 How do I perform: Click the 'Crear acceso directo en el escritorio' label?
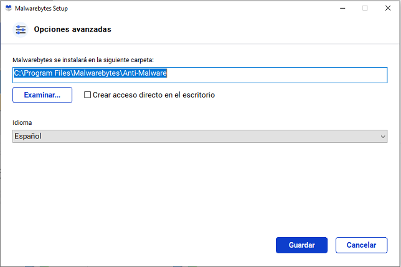(x=154, y=95)
